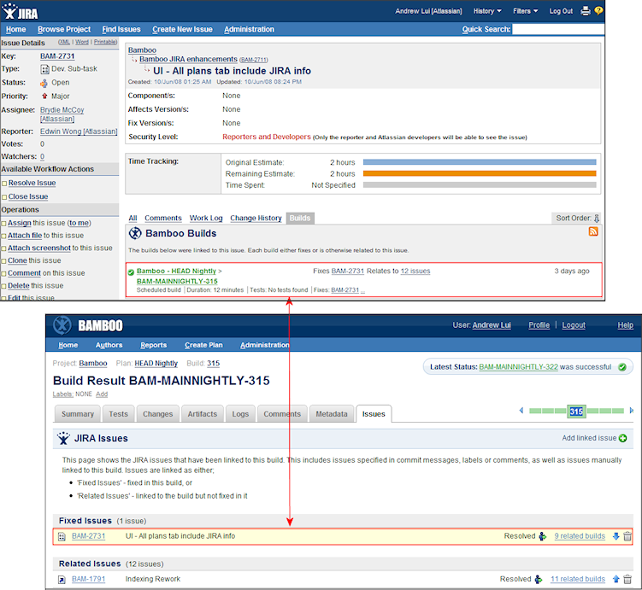This screenshot has width=642, height=590.
Task: Open the All tab on the issue
Action: 133,218
